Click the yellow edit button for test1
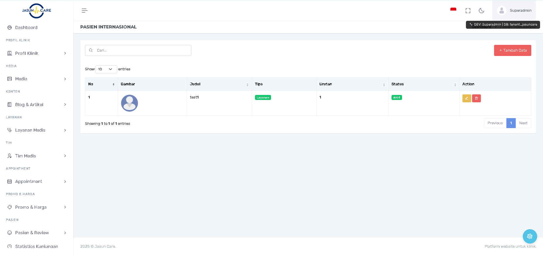 coord(467,98)
